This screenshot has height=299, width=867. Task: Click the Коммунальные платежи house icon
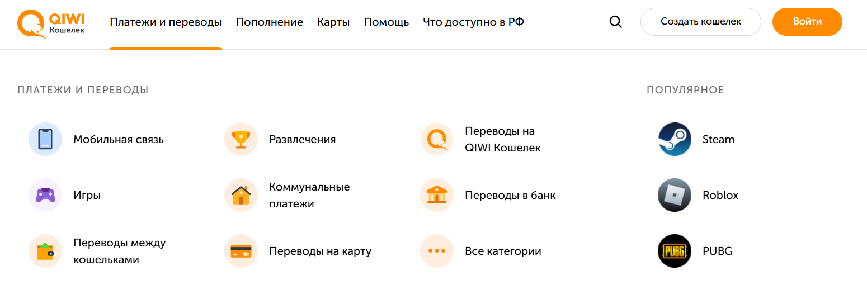click(241, 195)
